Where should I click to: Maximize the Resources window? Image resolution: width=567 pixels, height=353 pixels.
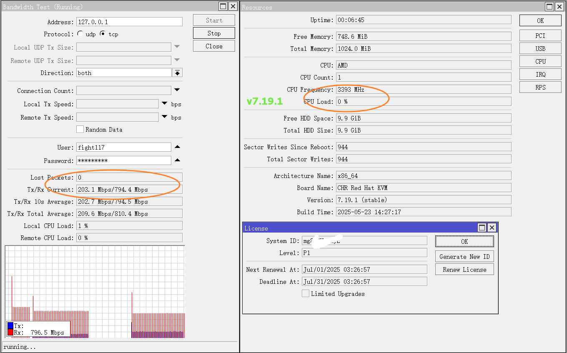pos(550,7)
